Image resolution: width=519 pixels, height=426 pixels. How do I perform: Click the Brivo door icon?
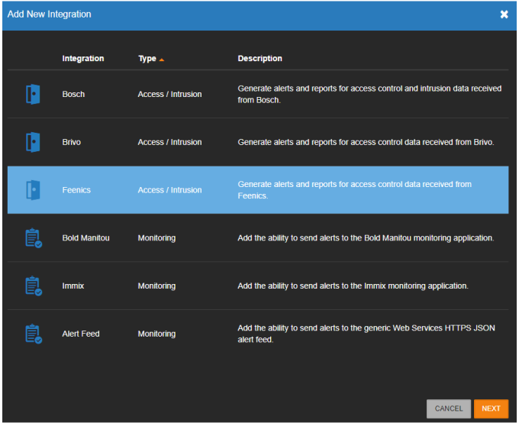point(33,142)
